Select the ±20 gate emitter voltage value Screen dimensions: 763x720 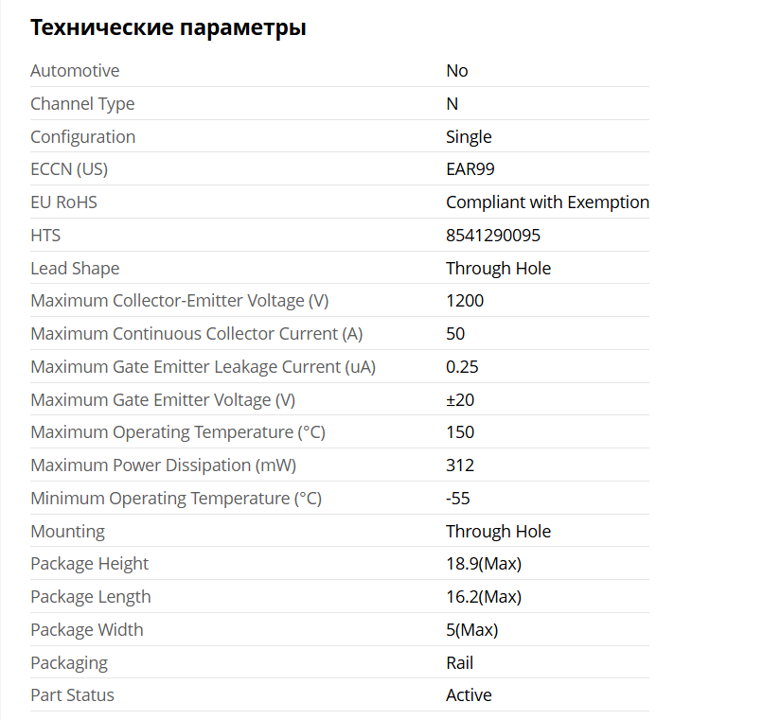click(460, 399)
